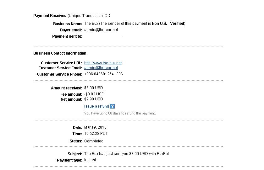The image size is (264, 170).
Task: Click the 60 days refund notice text
Action: pyautogui.click(x=120, y=114)
